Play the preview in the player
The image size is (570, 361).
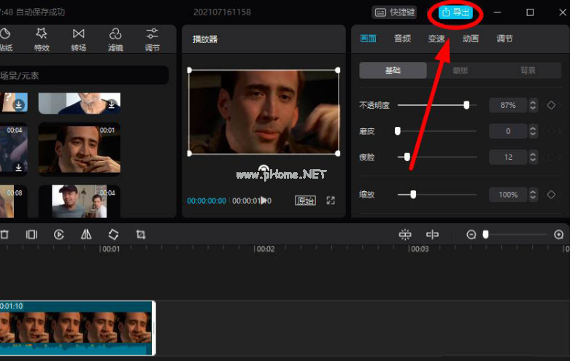pyautogui.click(x=264, y=201)
